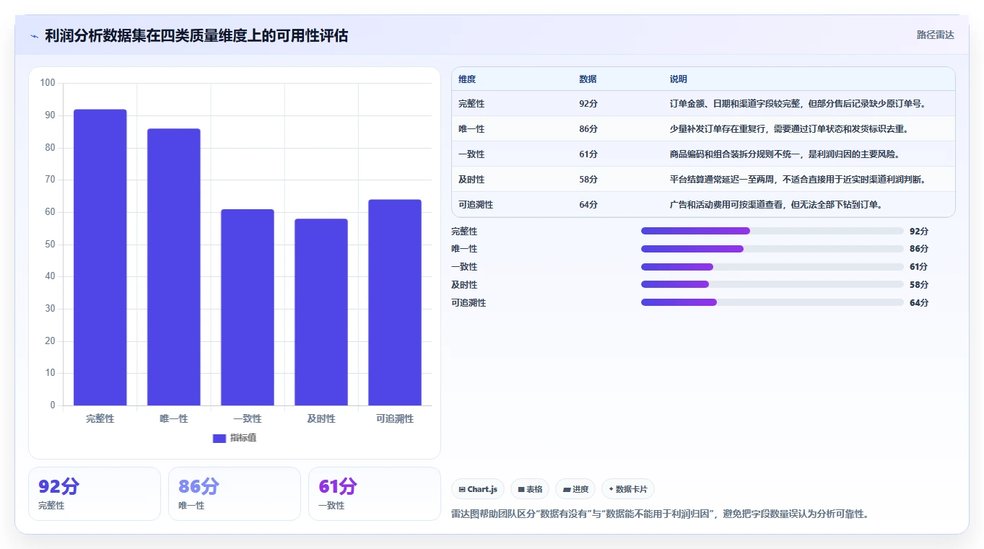Viewport: 984px width, 549px height.
Task: Click the 路径雷达 label in the header
Action: pyautogui.click(x=936, y=35)
